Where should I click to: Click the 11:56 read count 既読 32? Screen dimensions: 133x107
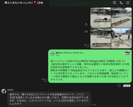[x=45, y=79]
